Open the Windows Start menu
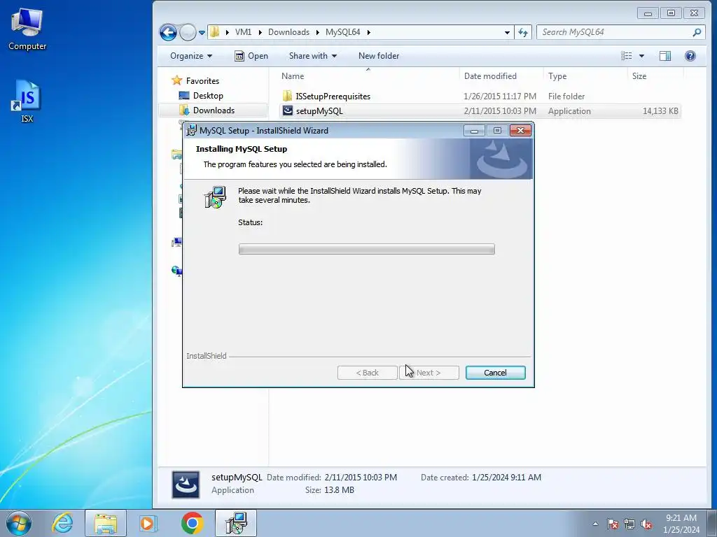The image size is (717, 537). coord(19,523)
